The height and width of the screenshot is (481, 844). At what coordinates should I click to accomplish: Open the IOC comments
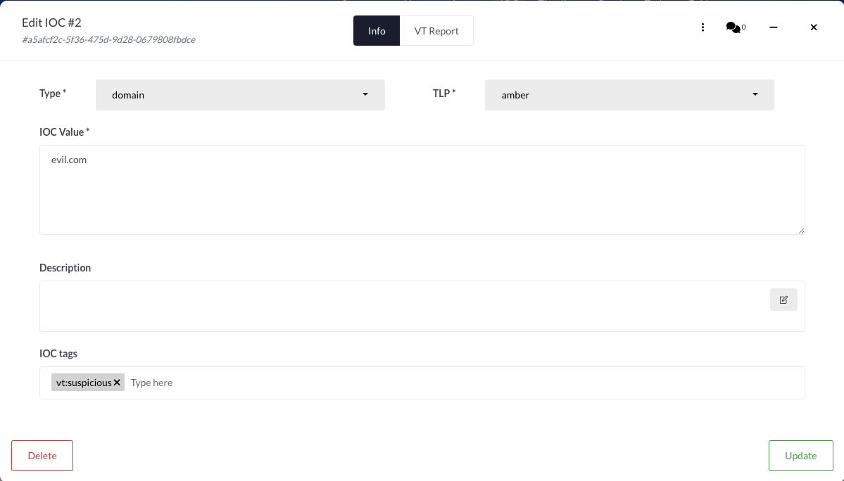coord(736,27)
